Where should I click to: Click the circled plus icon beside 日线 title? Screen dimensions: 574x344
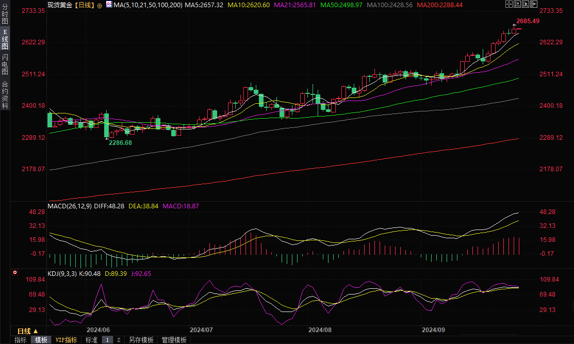click(x=100, y=5)
